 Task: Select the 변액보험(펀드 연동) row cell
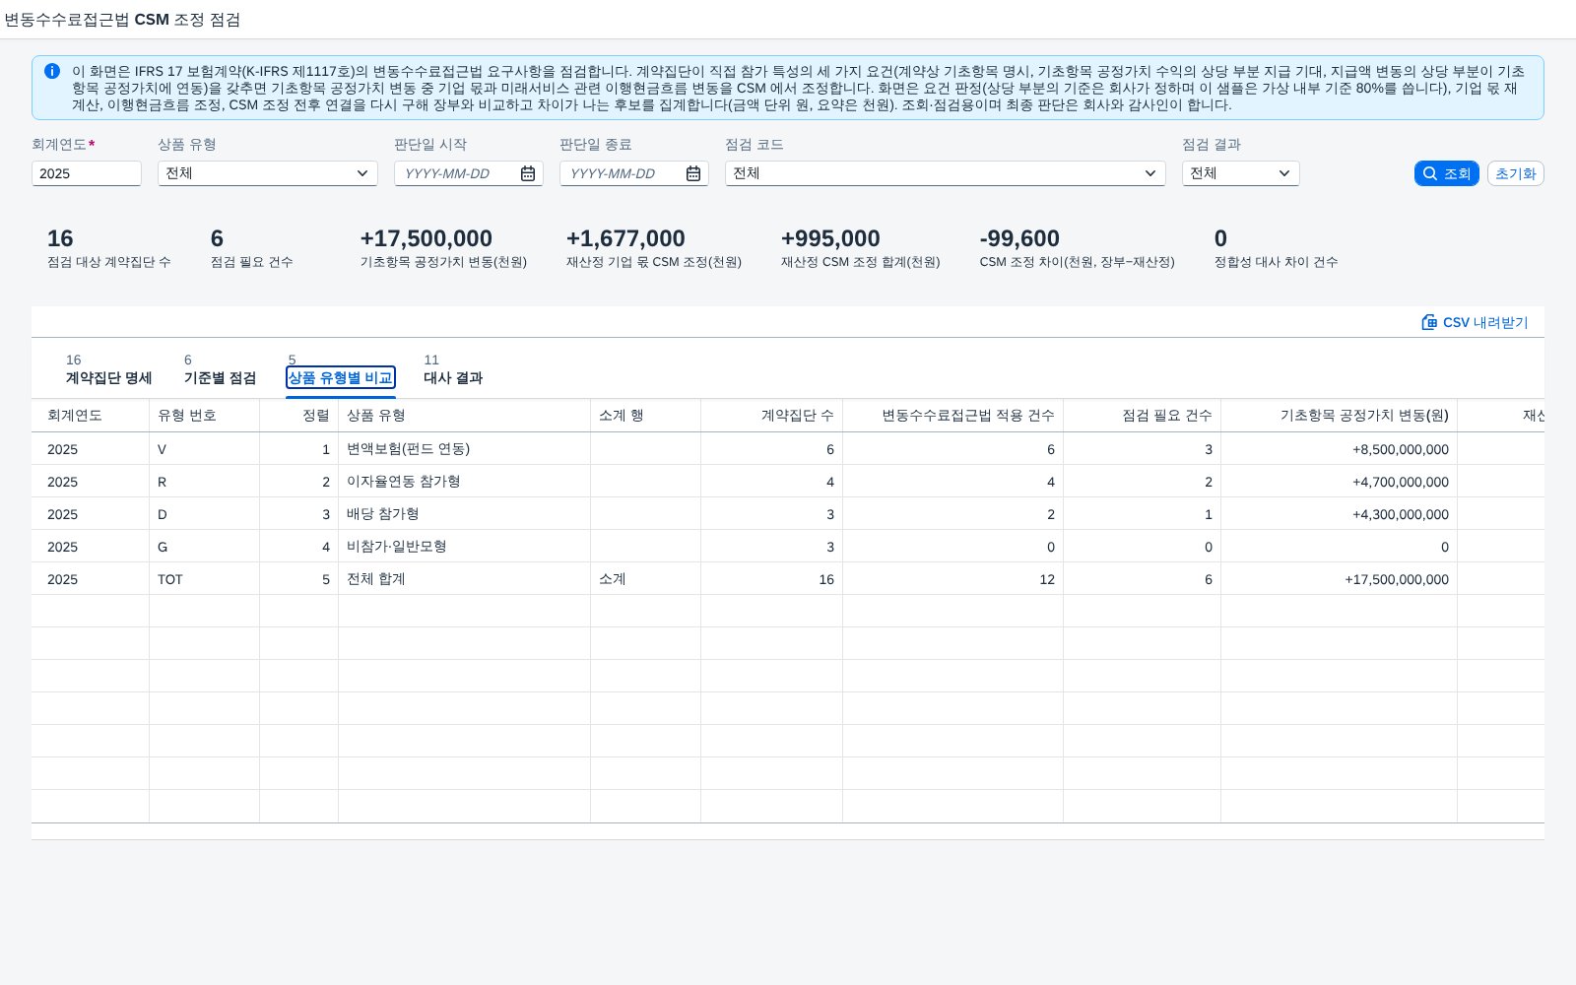(x=465, y=449)
